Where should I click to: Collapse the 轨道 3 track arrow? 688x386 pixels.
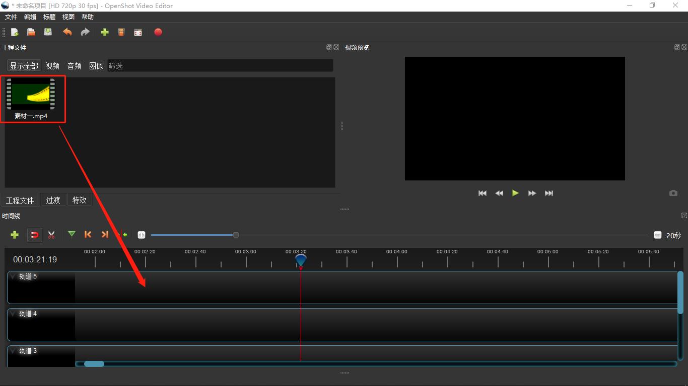click(13, 351)
